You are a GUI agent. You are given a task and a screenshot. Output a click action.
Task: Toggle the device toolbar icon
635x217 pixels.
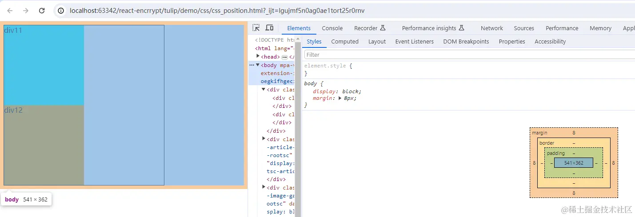click(x=269, y=28)
